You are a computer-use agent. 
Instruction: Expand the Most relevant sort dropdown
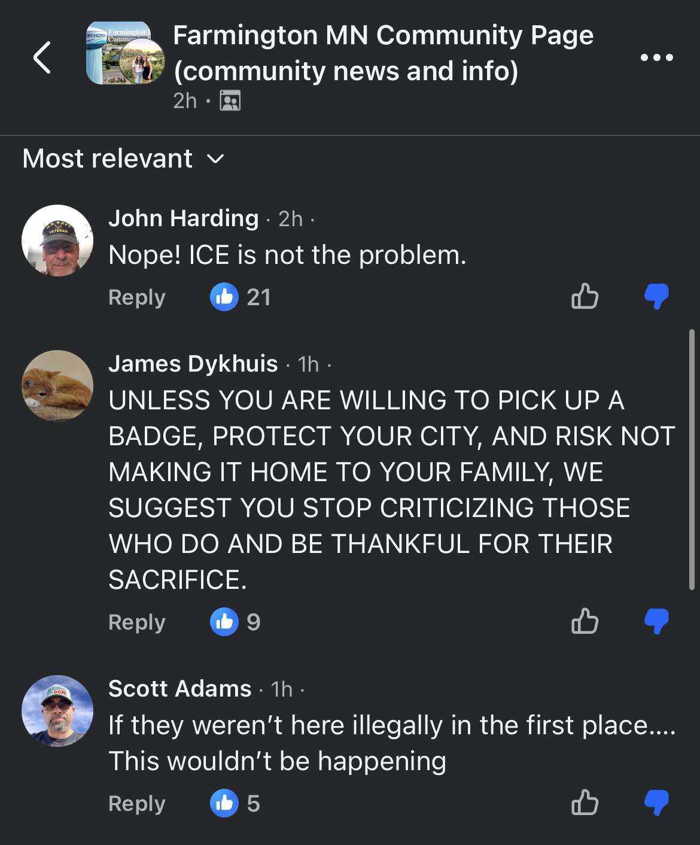(x=123, y=159)
